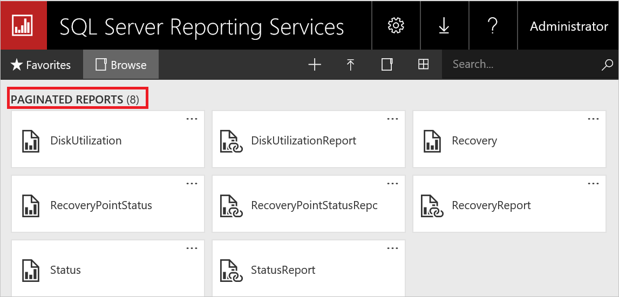Open the Administrator user menu
The height and width of the screenshot is (297, 619).
tap(569, 26)
